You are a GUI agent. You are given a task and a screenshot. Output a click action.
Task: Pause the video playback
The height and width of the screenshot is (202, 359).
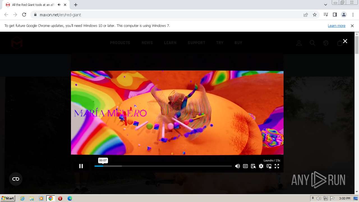tap(81, 166)
